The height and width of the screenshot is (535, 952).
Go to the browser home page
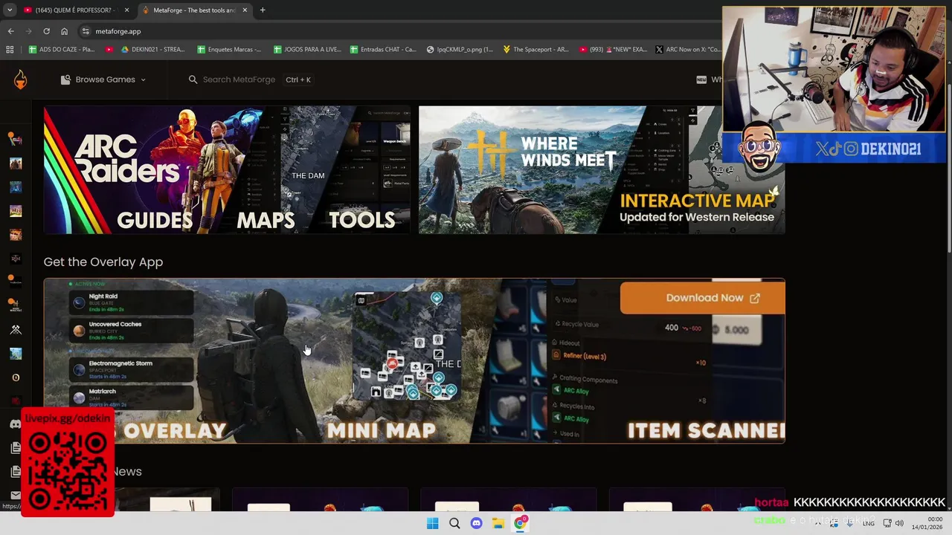tap(64, 31)
